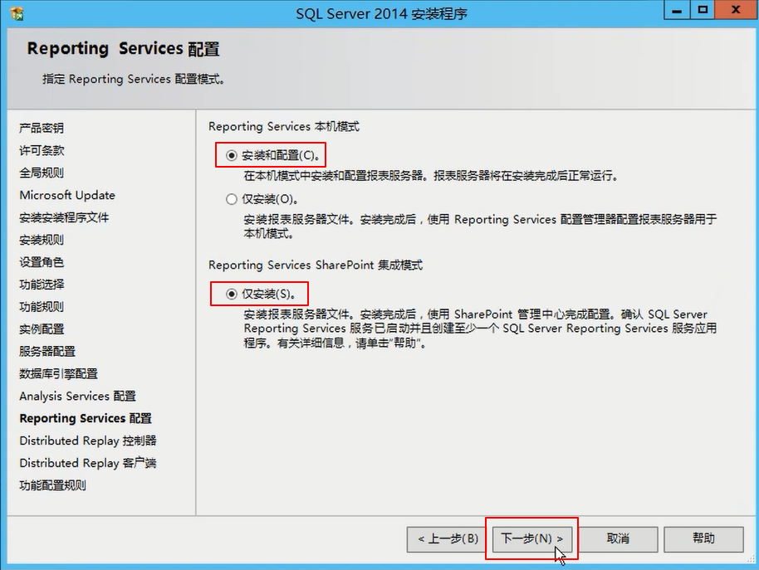Click the Reporting Services 本机模式 heading
759x570 pixels.
284,127
